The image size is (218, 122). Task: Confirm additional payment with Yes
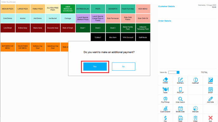95,67
